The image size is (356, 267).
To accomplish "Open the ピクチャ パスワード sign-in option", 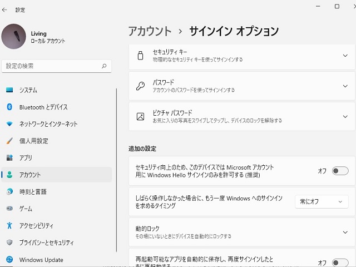I will point(242,116).
